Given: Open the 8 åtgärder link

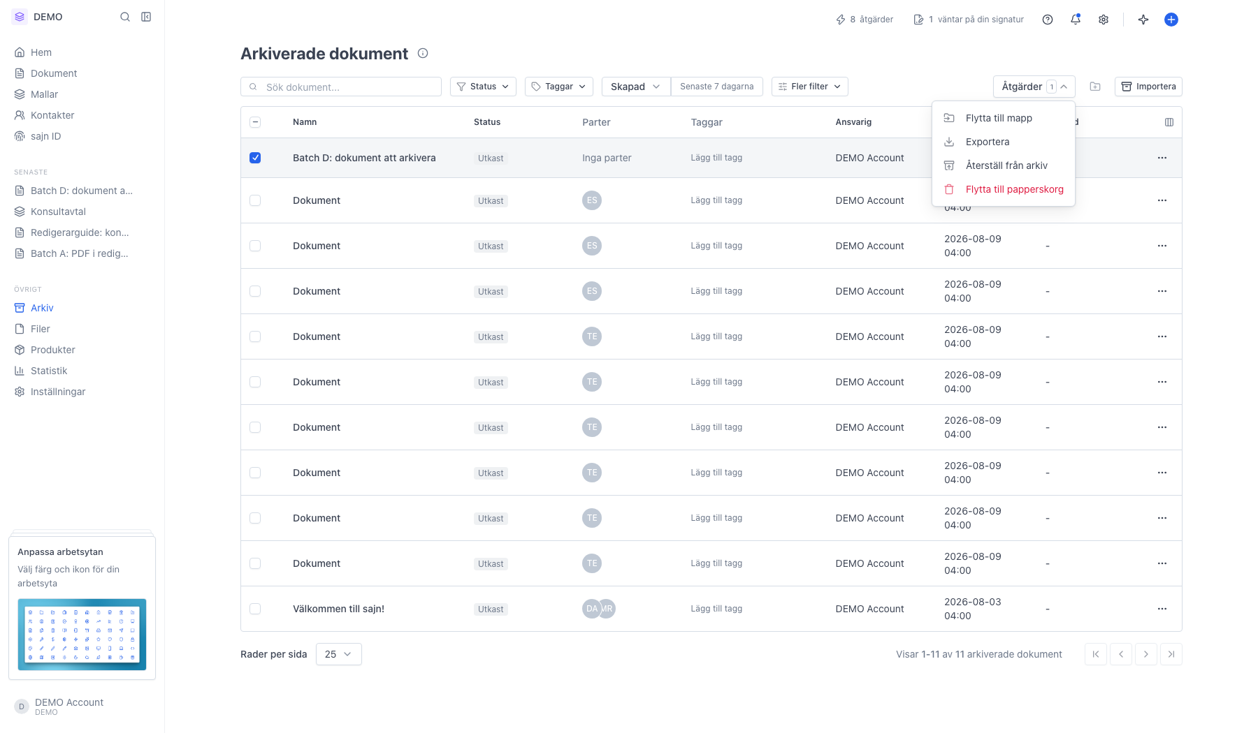Looking at the screenshot, I should click(x=865, y=20).
